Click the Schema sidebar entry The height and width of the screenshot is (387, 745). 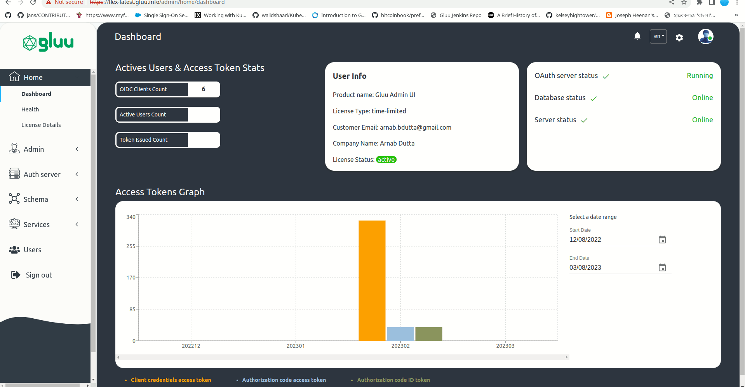(35, 199)
